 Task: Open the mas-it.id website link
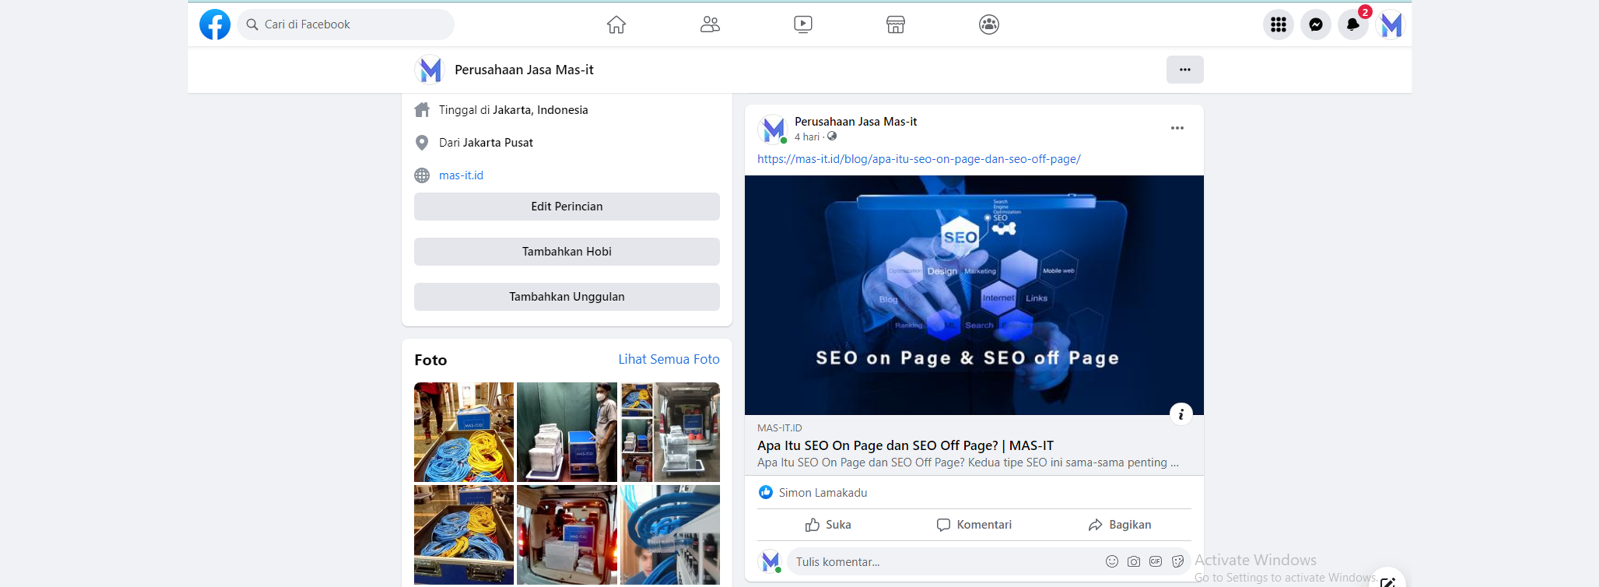coord(460,175)
